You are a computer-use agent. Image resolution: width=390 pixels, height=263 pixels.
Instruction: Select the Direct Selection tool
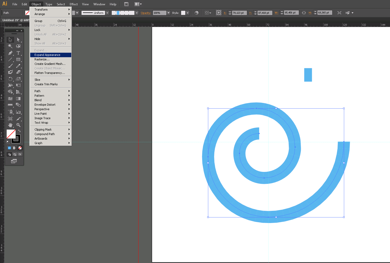click(18, 40)
